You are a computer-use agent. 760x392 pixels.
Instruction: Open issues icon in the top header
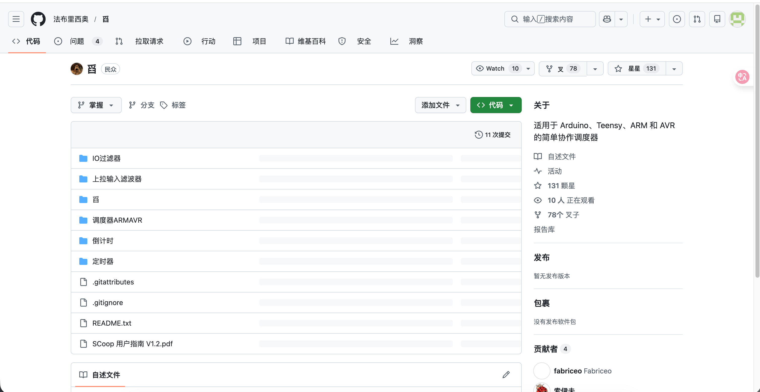click(x=677, y=19)
